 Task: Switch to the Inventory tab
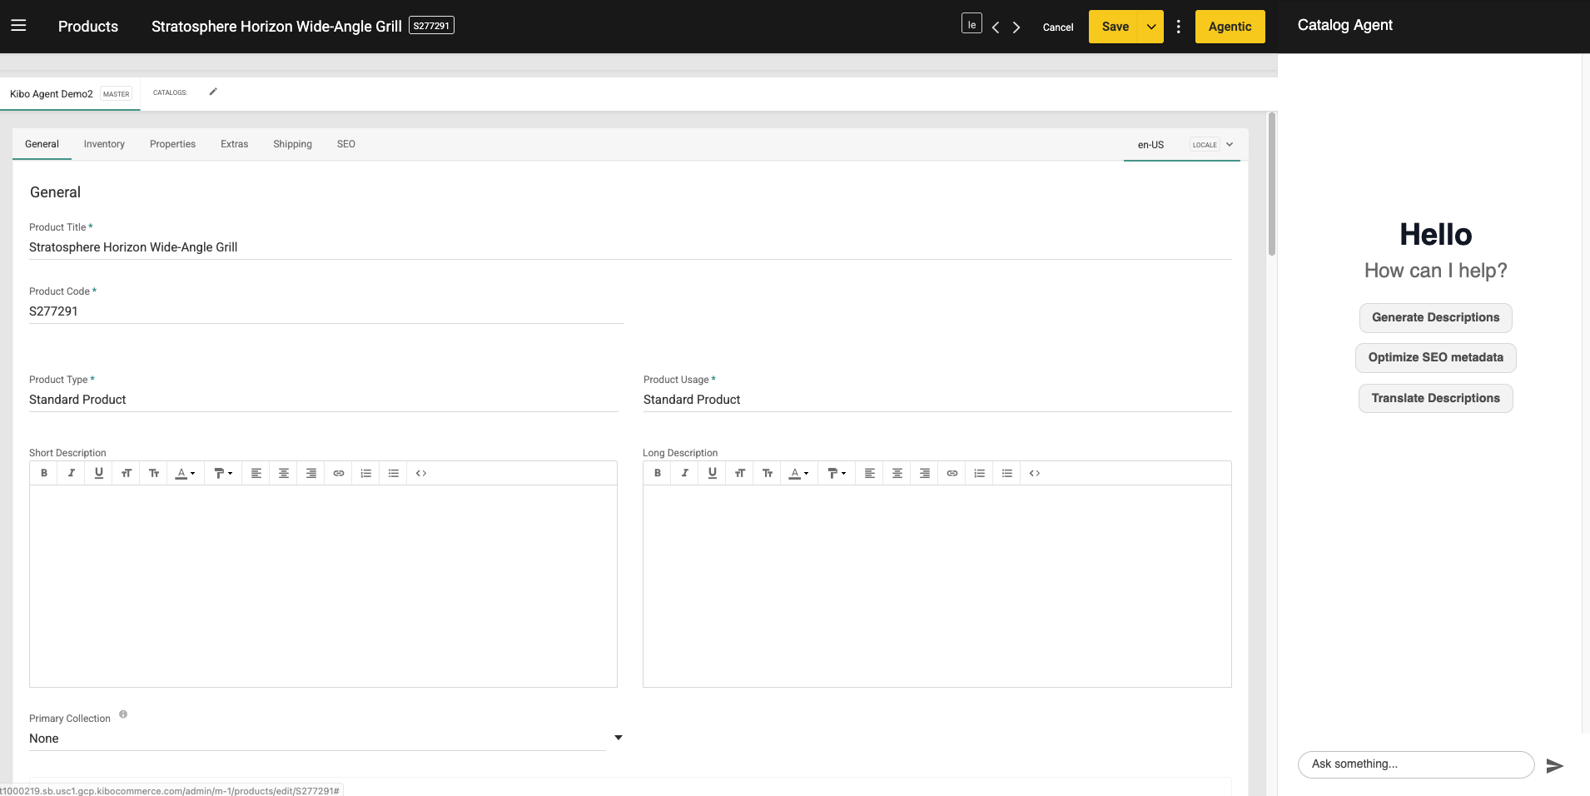pyautogui.click(x=103, y=143)
